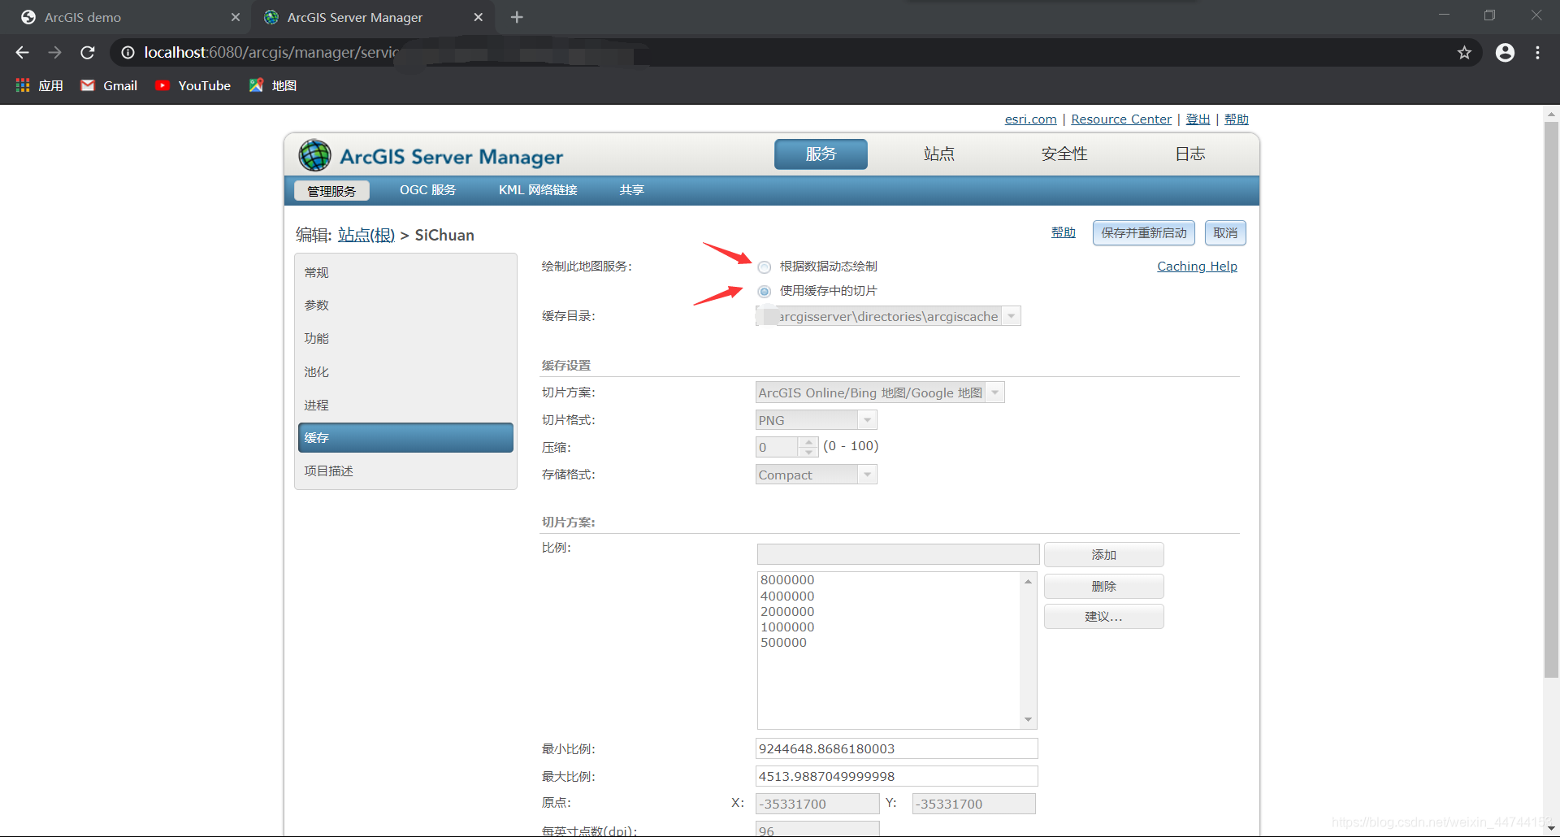Open the YouTube bookmark
Image resolution: width=1560 pixels, height=837 pixels.
click(193, 85)
